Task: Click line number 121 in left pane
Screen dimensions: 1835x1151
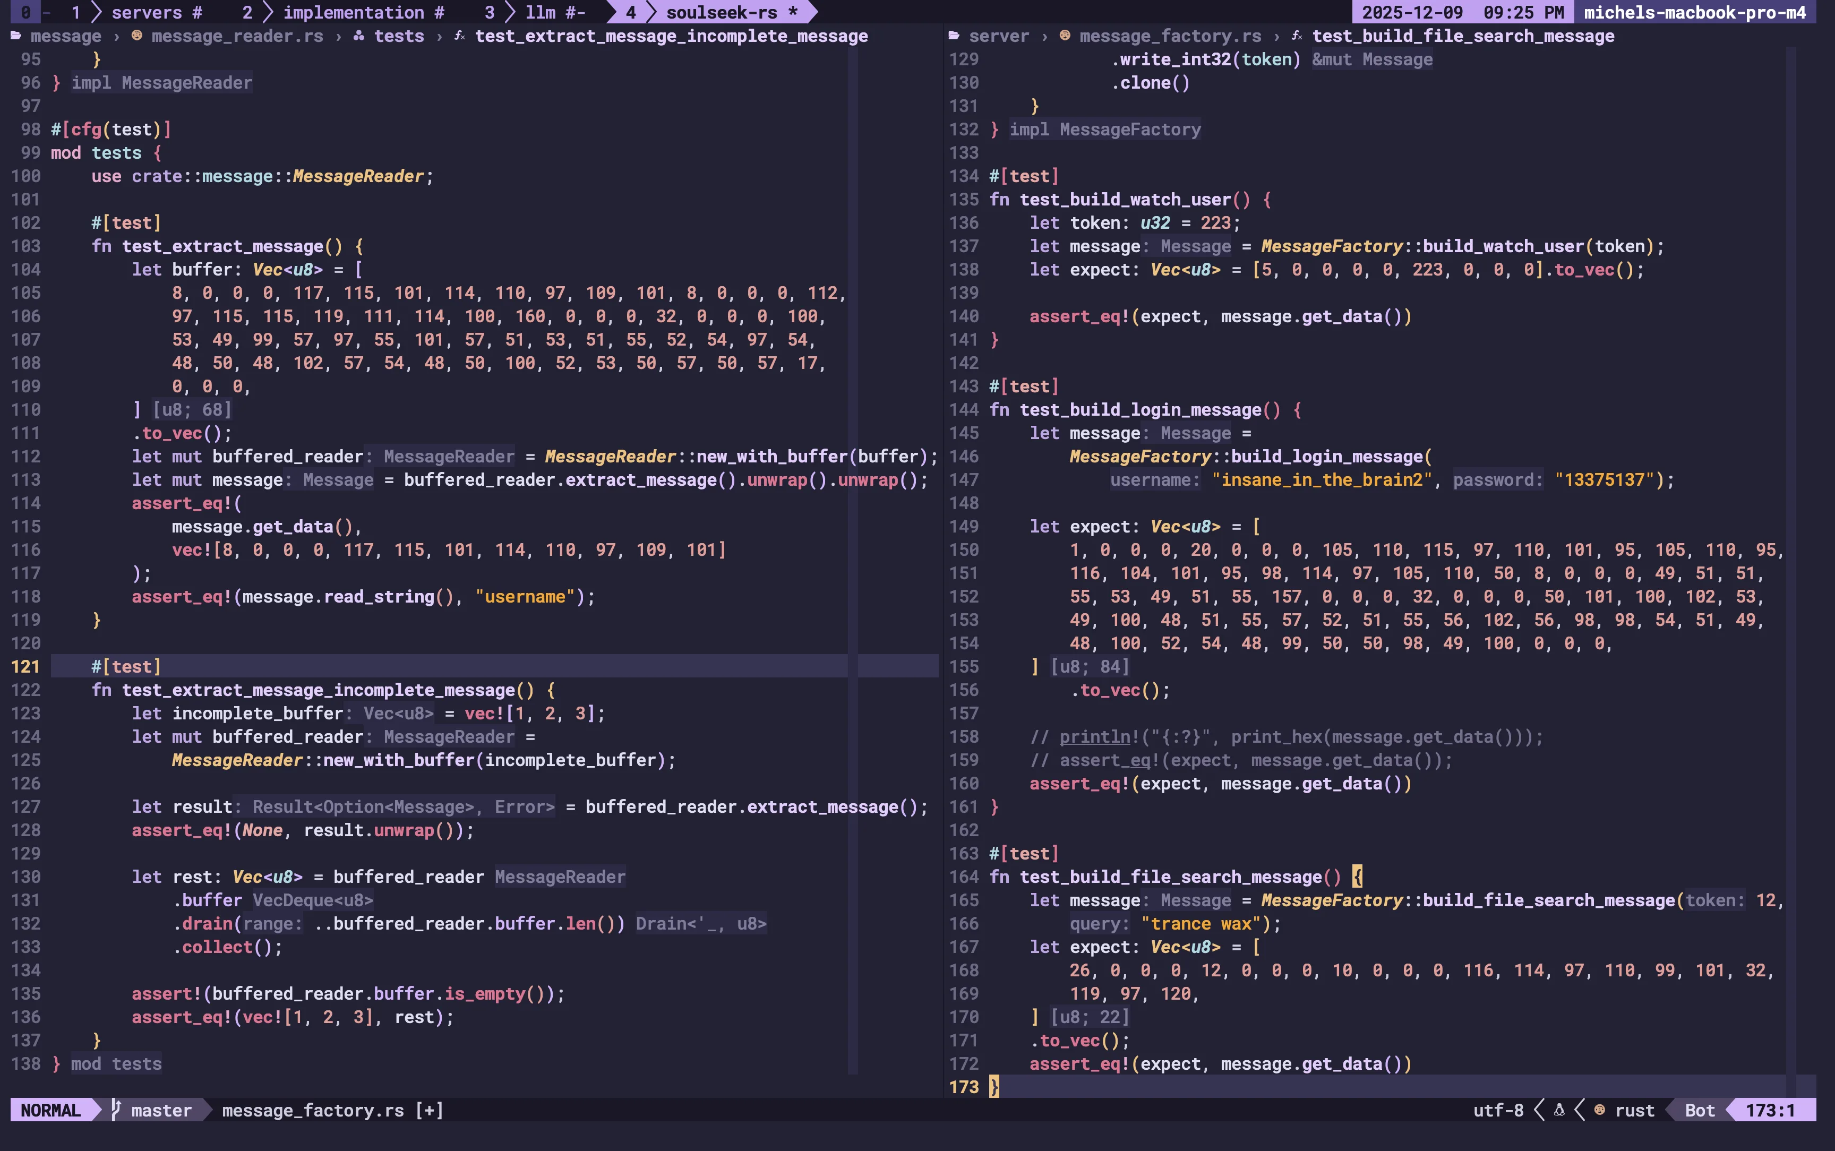Action: coord(25,666)
